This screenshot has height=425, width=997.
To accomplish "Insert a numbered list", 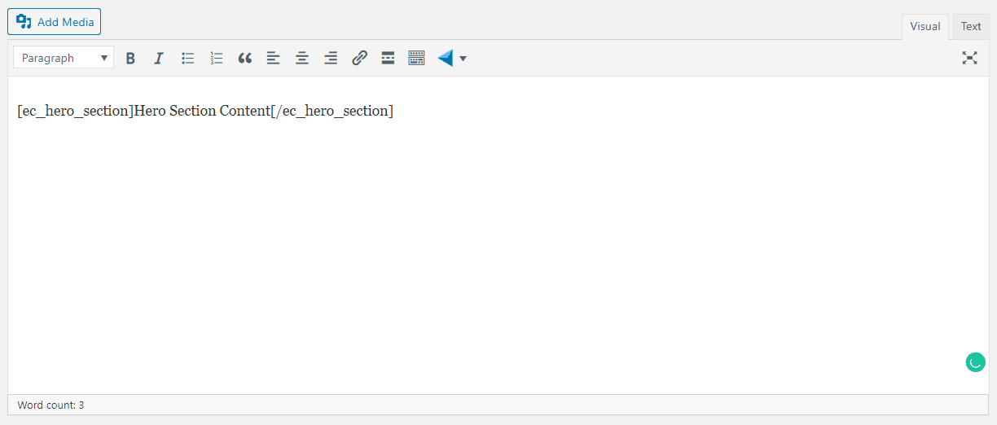I will (216, 58).
